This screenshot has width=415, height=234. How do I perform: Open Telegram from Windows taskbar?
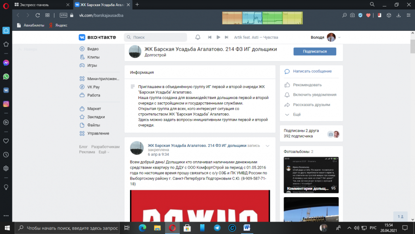(x=217, y=228)
